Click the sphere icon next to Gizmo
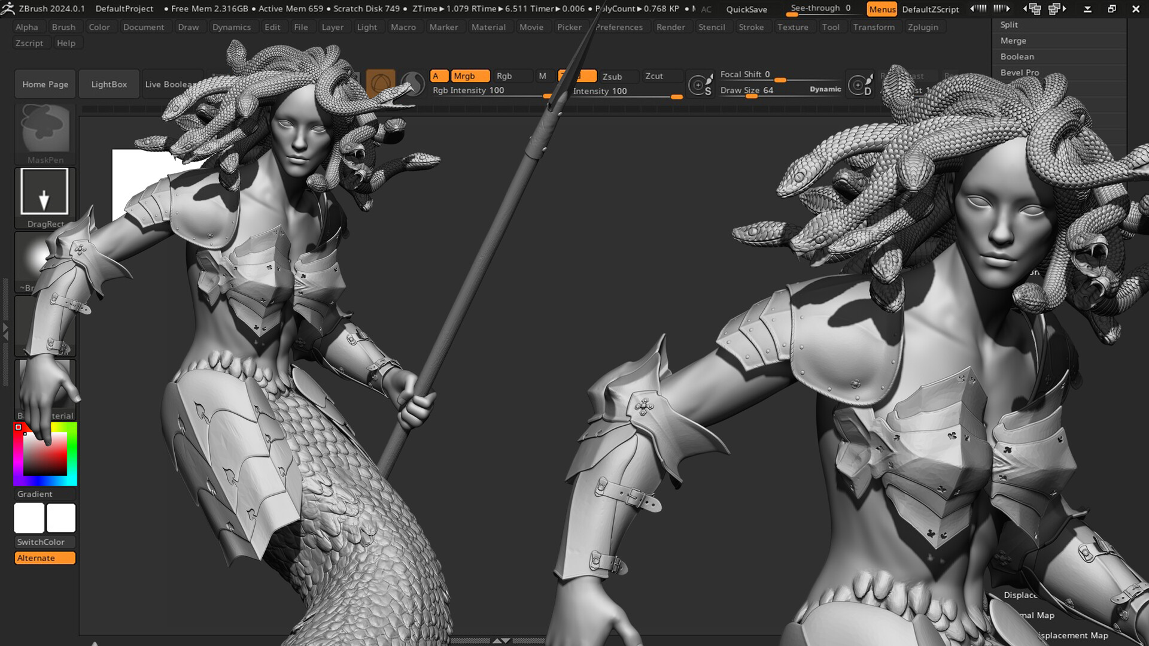The height and width of the screenshot is (646, 1149). (x=412, y=83)
